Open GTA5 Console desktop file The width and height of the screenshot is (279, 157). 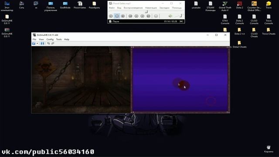[225, 19]
